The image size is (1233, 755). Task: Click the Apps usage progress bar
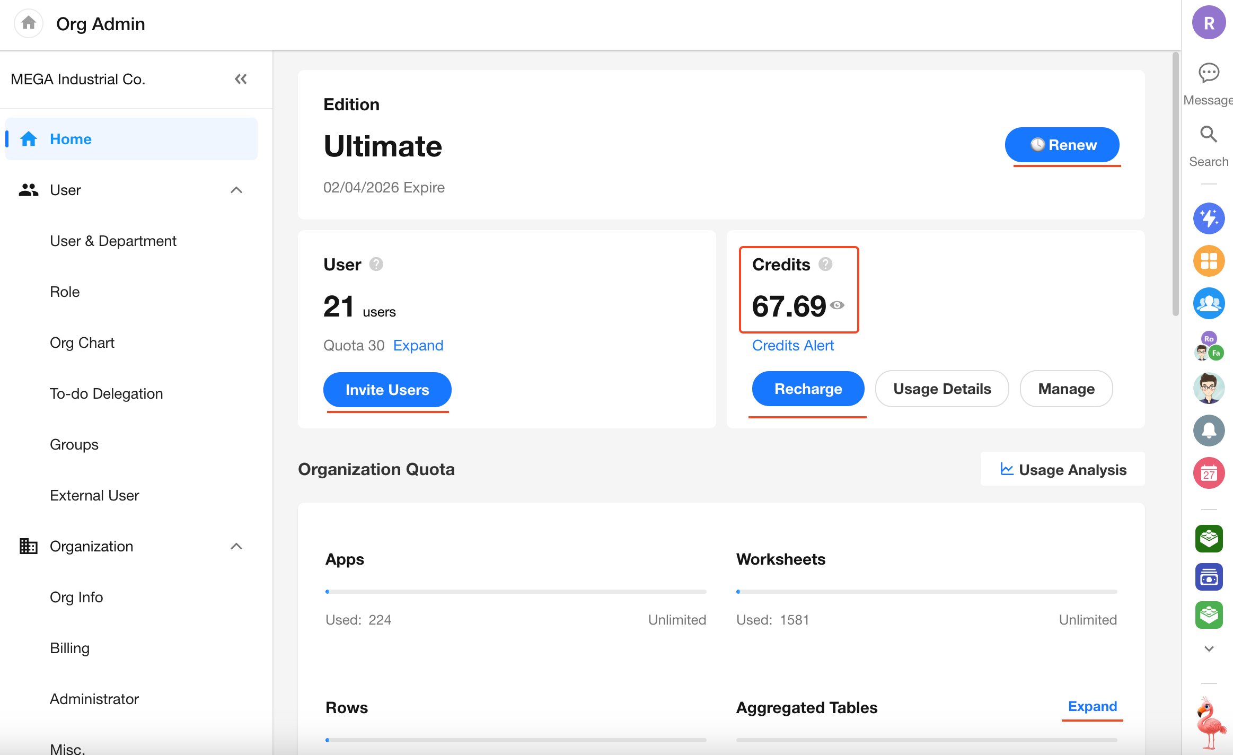(x=515, y=591)
